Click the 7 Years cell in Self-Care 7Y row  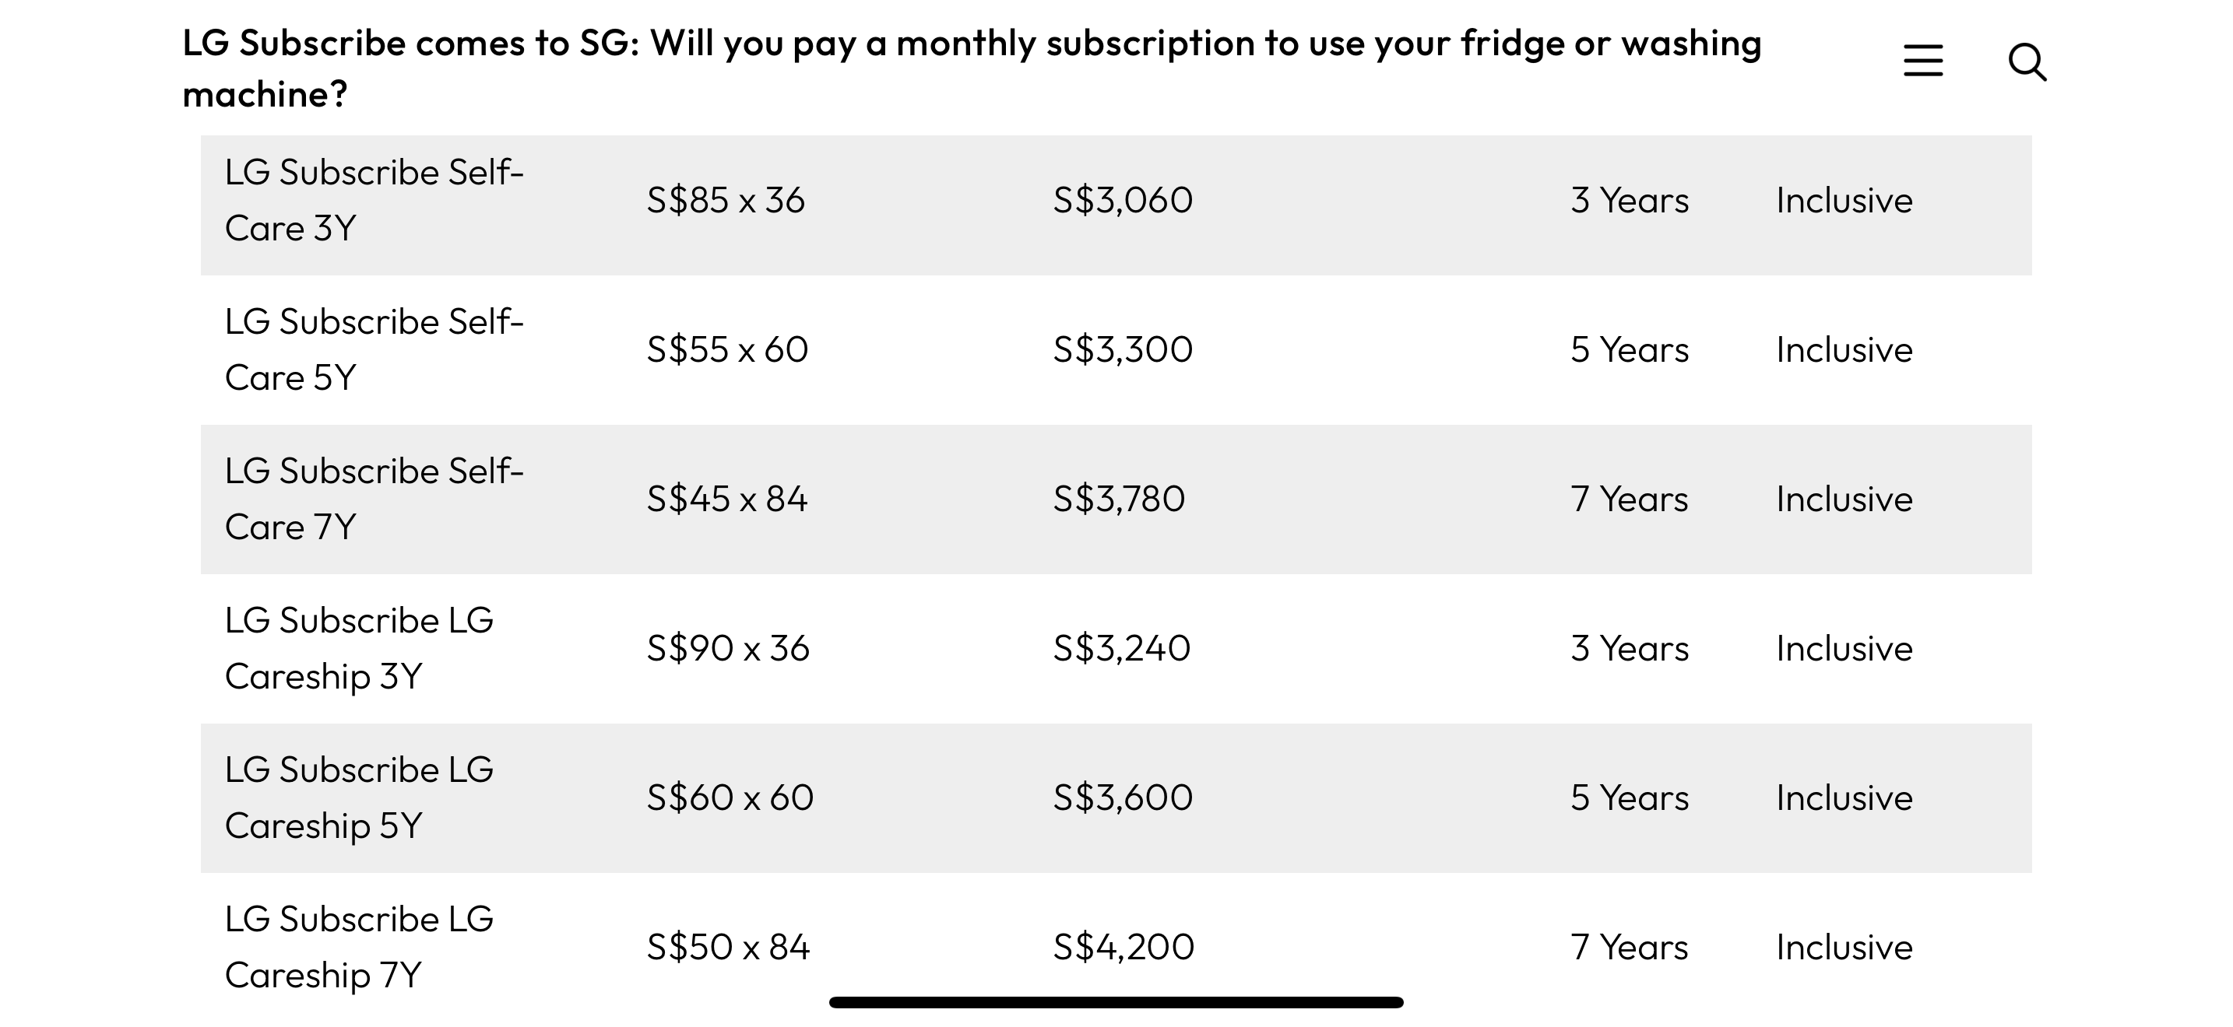coord(1630,499)
